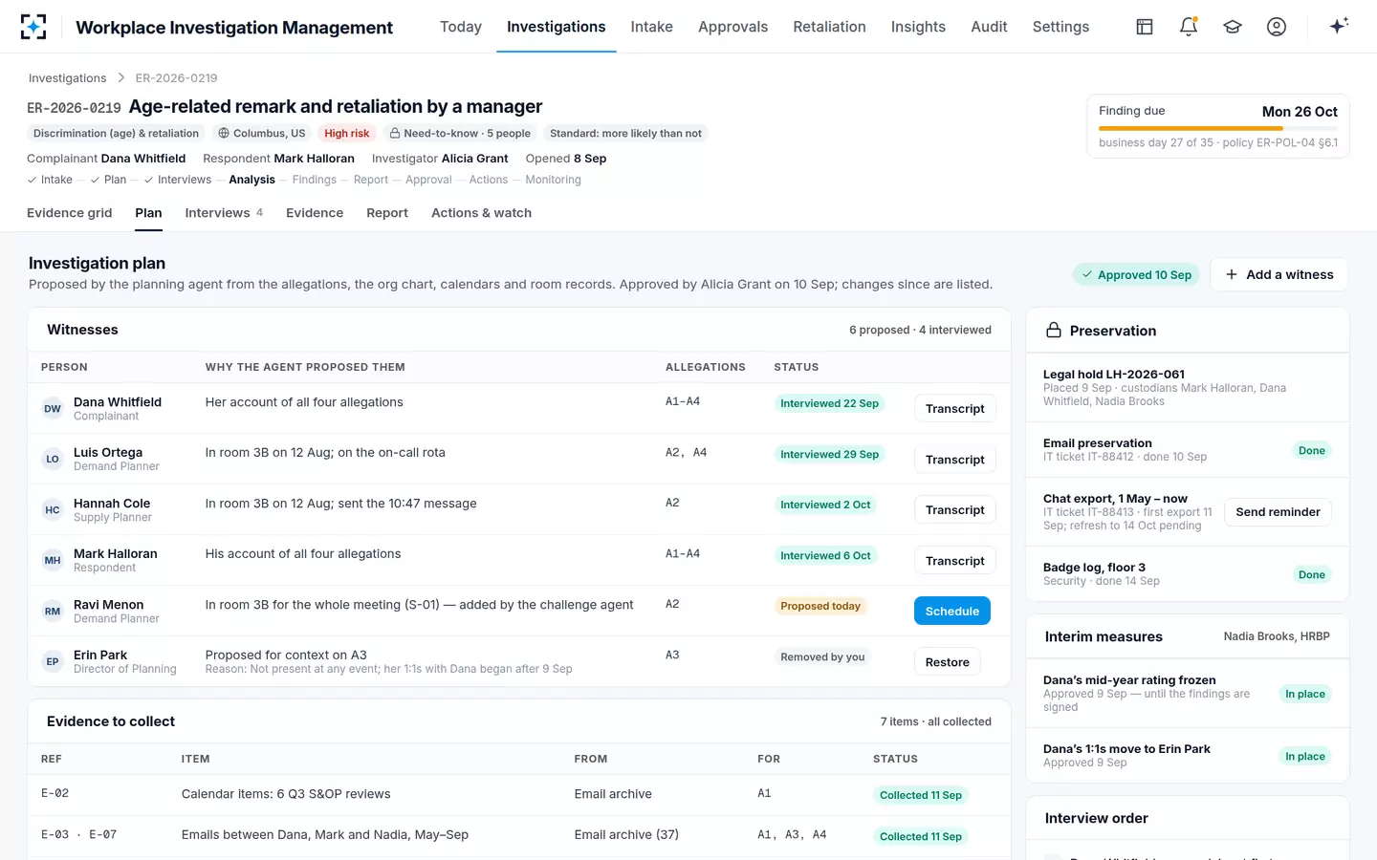Click In place badge for mid-year rating

coord(1304,694)
